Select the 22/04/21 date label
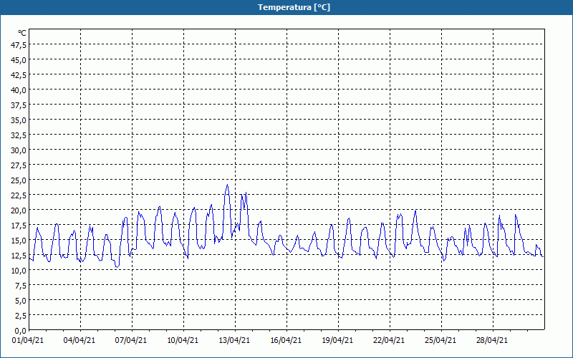Screen dimensions: 573x358 tap(389, 340)
